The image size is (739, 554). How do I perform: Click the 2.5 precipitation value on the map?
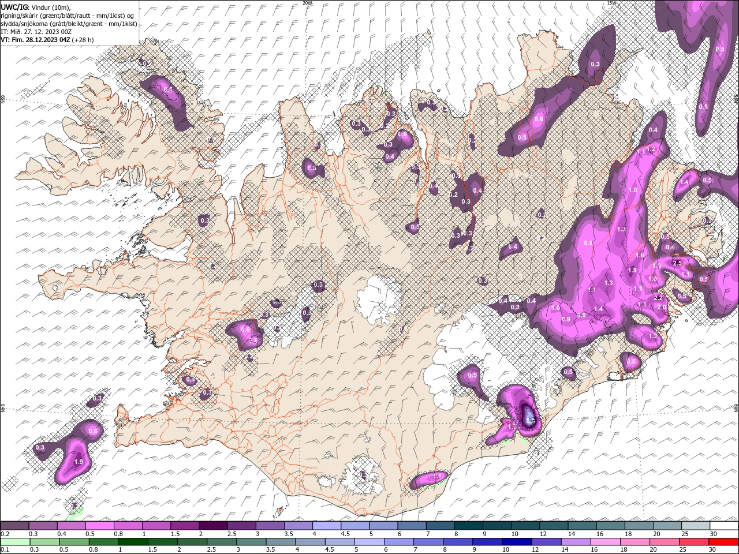678,263
